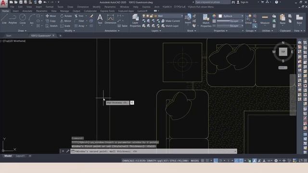
Task: Open the Dimension menu in menu bar
Action: coord(83,7)
